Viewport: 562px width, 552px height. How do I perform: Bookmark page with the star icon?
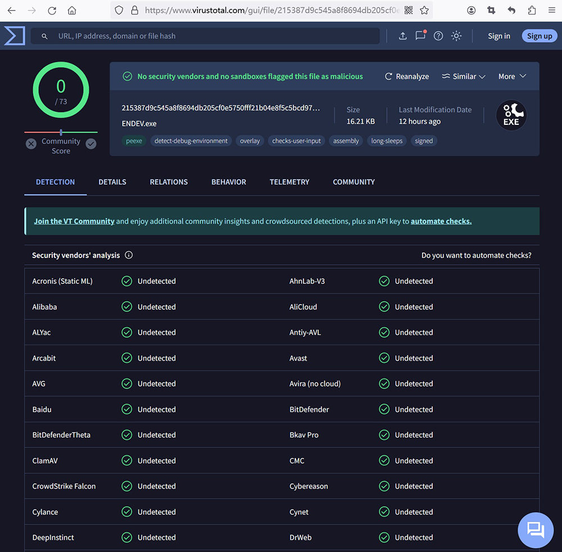(424, 10)
